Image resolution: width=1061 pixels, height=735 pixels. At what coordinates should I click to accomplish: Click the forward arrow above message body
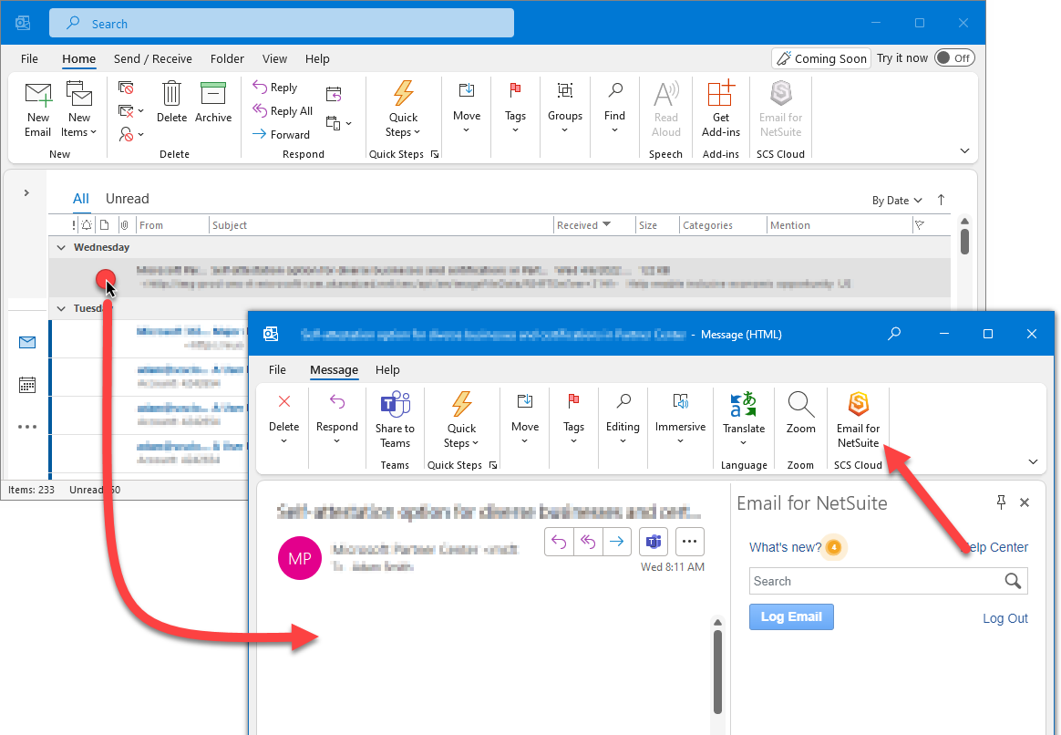[x=616, y=542]
